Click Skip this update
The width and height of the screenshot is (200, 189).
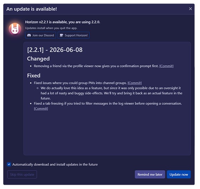click(22, 174)
